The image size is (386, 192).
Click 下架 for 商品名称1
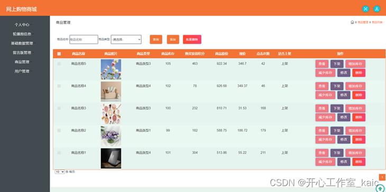tap(337, 153)
